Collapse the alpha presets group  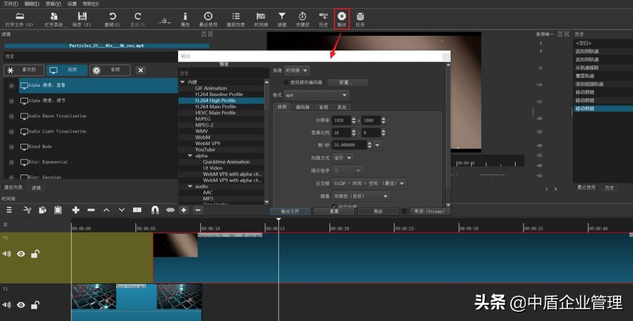[x=190, y=156]
